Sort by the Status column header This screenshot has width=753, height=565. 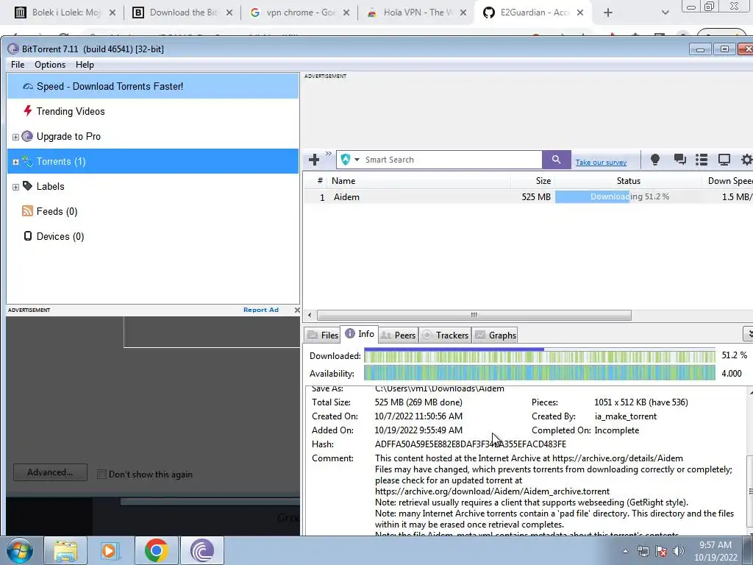pos(628,181)
